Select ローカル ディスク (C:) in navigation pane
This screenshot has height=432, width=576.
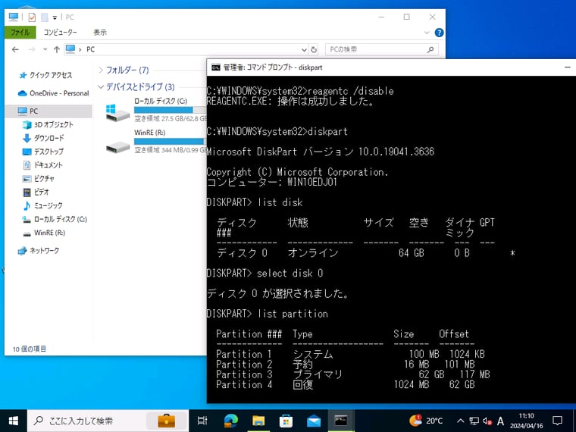pyautogui.click(x=55, y=219)
